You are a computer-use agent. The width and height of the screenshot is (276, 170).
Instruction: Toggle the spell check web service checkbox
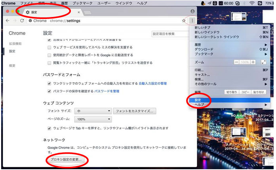(49, 47)
